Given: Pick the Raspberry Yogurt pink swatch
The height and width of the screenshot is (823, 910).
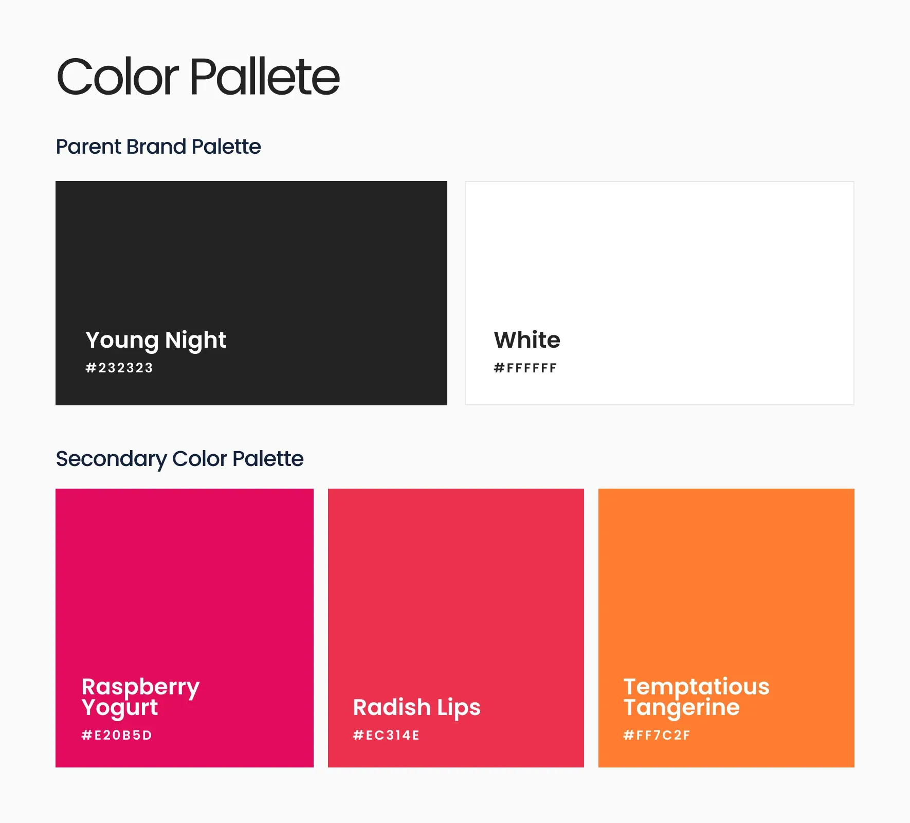Looking at the screenshot, I should (185, 628).
